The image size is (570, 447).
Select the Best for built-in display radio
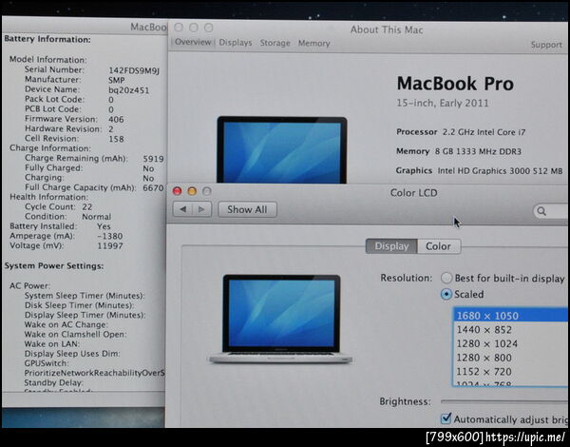click(446, 278)
